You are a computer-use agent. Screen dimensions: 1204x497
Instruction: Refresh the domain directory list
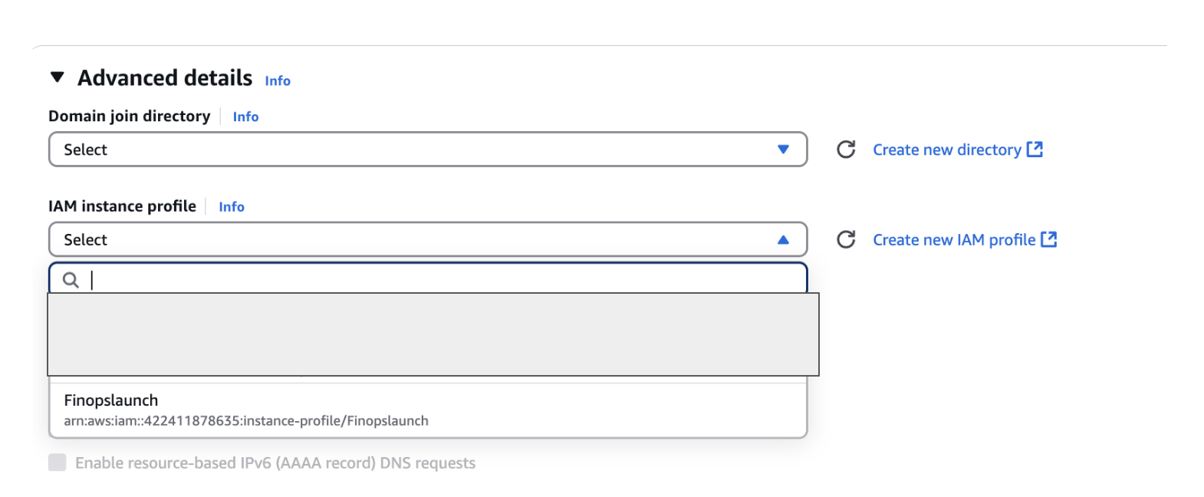846,150
